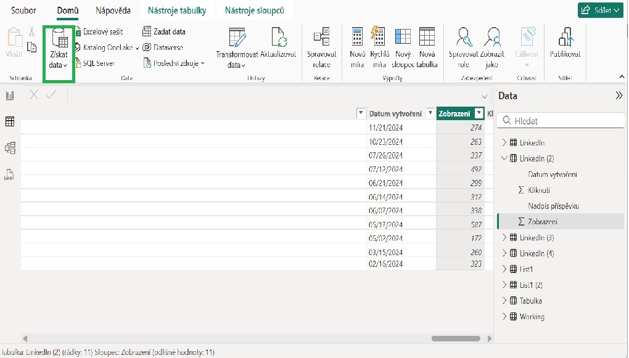Screen dimensions: 629x358
Task: Select the Zobrazení field in Data pane
Action: [x=542, y=222]
